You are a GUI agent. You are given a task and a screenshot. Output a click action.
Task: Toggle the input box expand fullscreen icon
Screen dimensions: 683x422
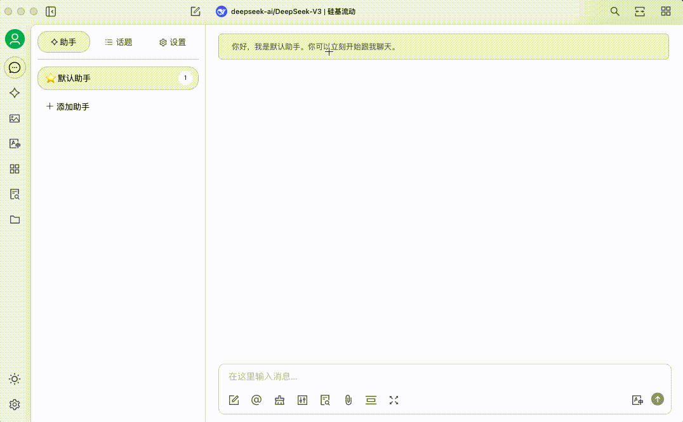click(x=394, y=400)
